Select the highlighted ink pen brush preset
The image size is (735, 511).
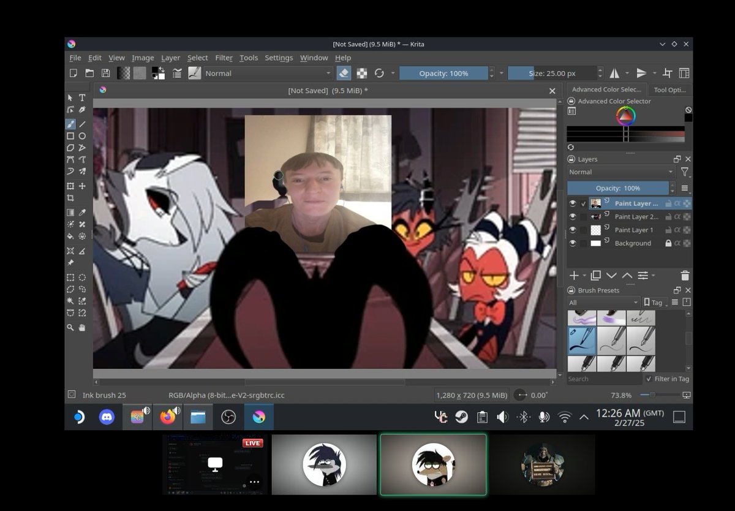click(581, 340)
